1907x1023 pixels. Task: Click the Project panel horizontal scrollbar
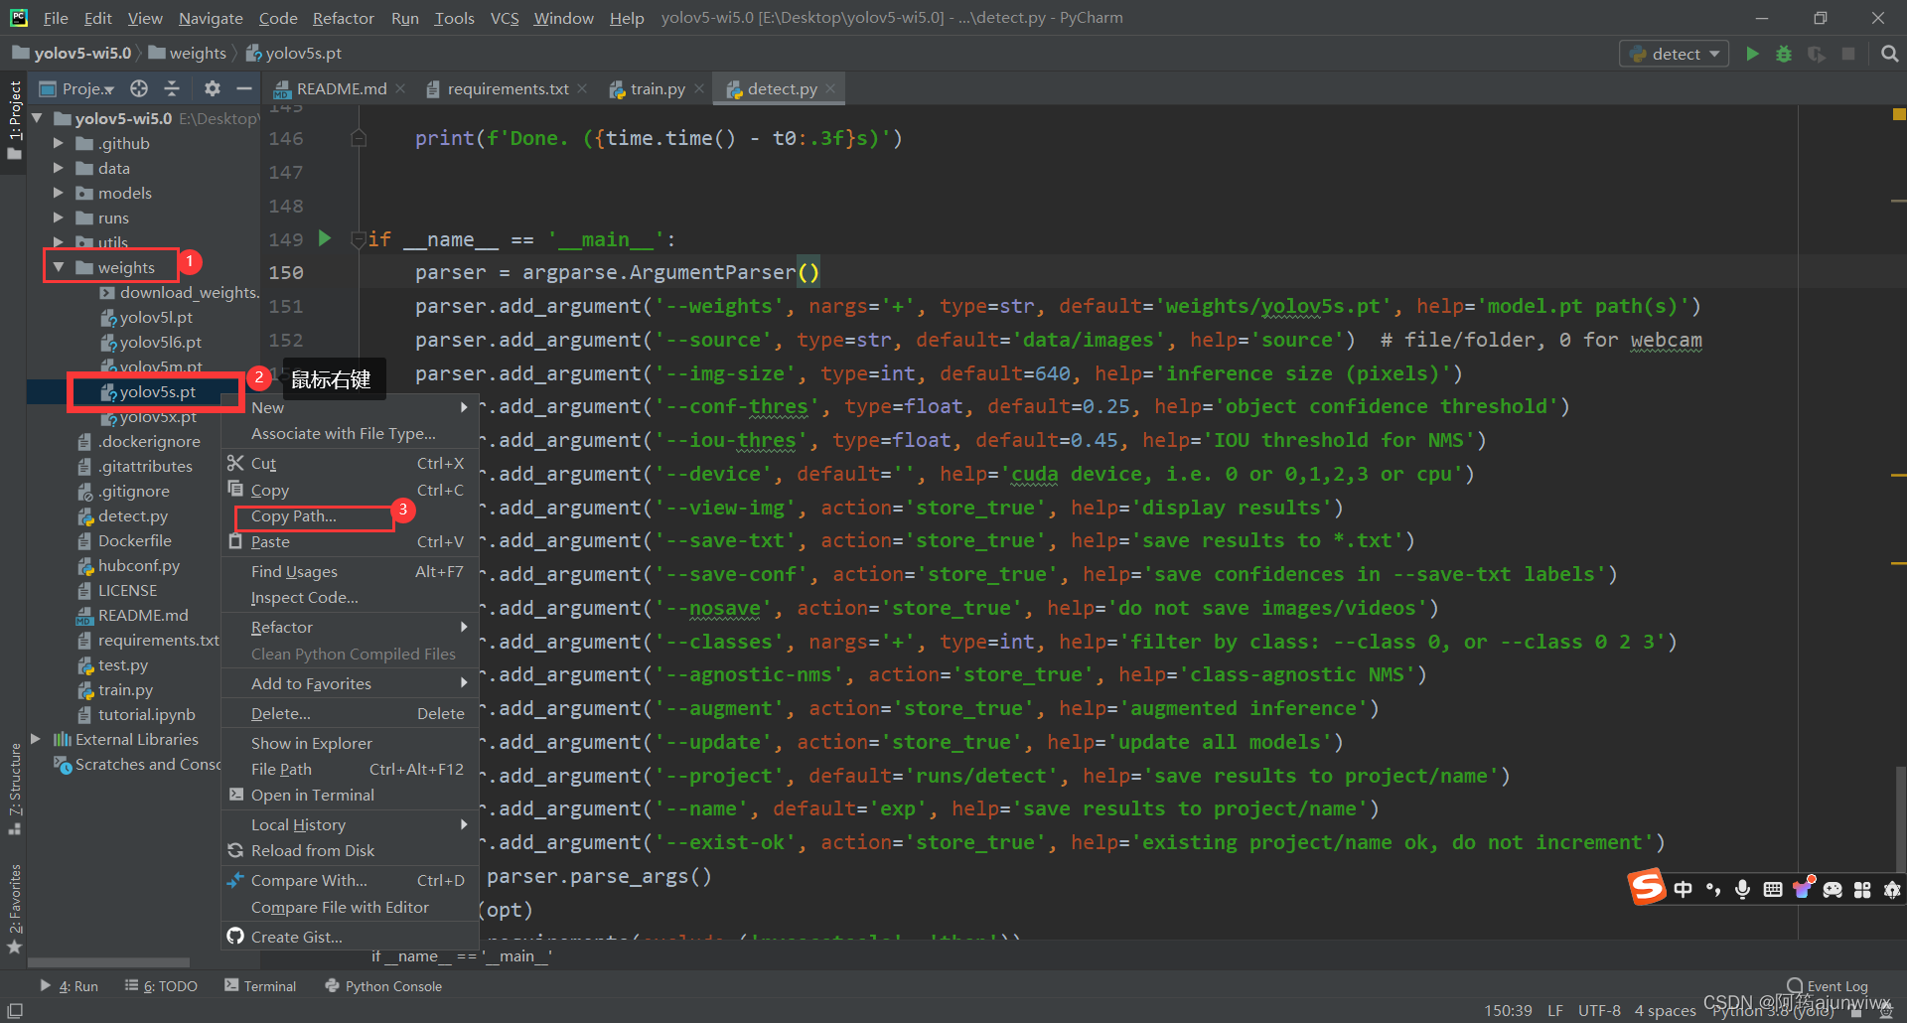(108, 961)
